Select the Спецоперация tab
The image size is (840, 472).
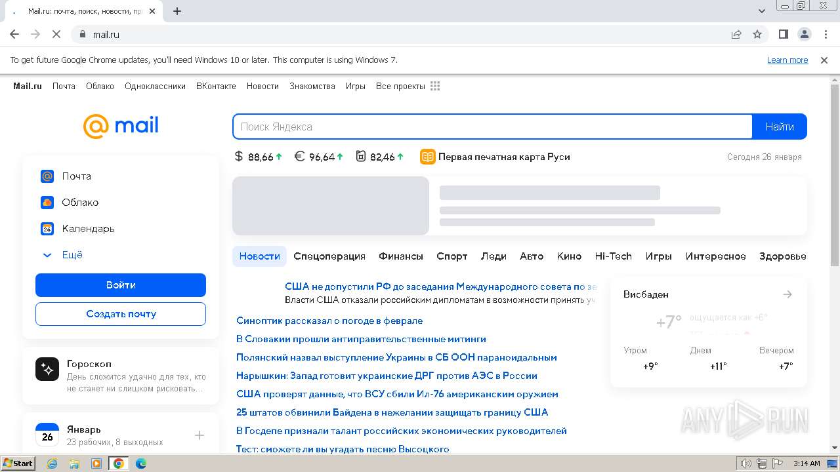(329, 256)
